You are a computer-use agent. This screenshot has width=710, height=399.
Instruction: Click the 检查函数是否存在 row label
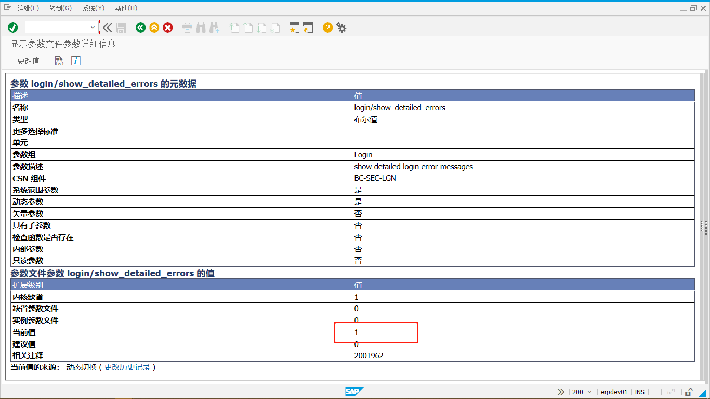pyautogui.click(x=43, y=237)
